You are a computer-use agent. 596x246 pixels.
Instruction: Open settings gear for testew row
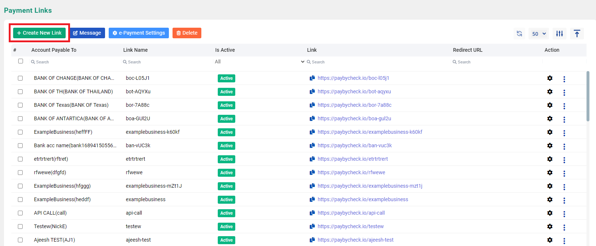click(550, 226)
